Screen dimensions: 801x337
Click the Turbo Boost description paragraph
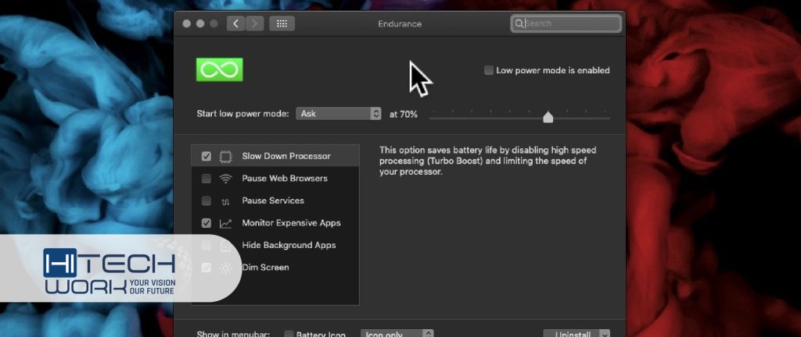[x=488, y=161]
